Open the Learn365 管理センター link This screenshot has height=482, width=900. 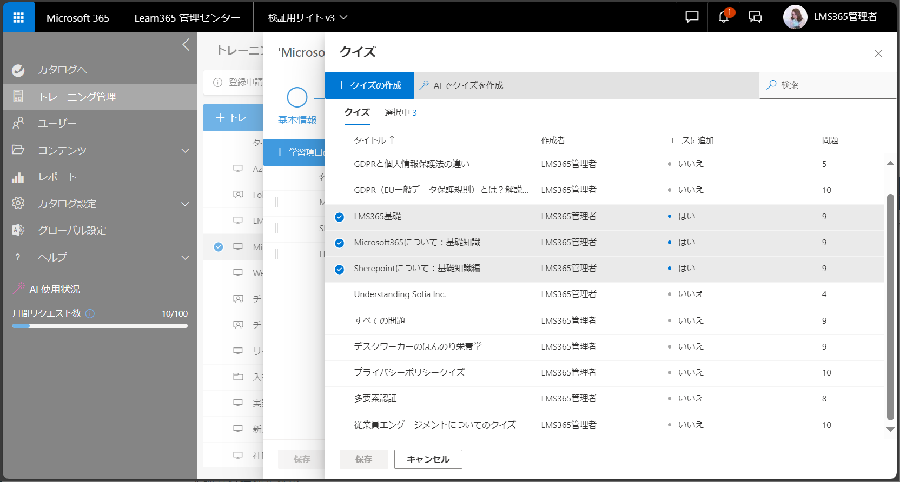(187, 17)
